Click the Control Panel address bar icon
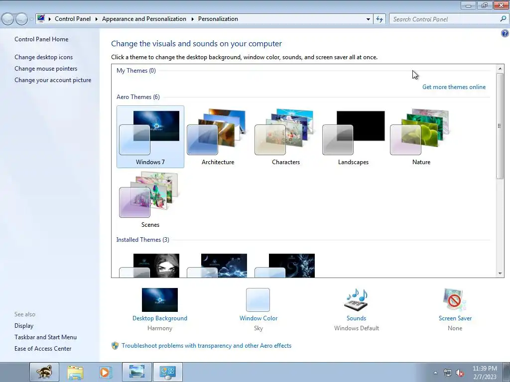Viewport: 510px width, 382px height. [x=41, y=18]
